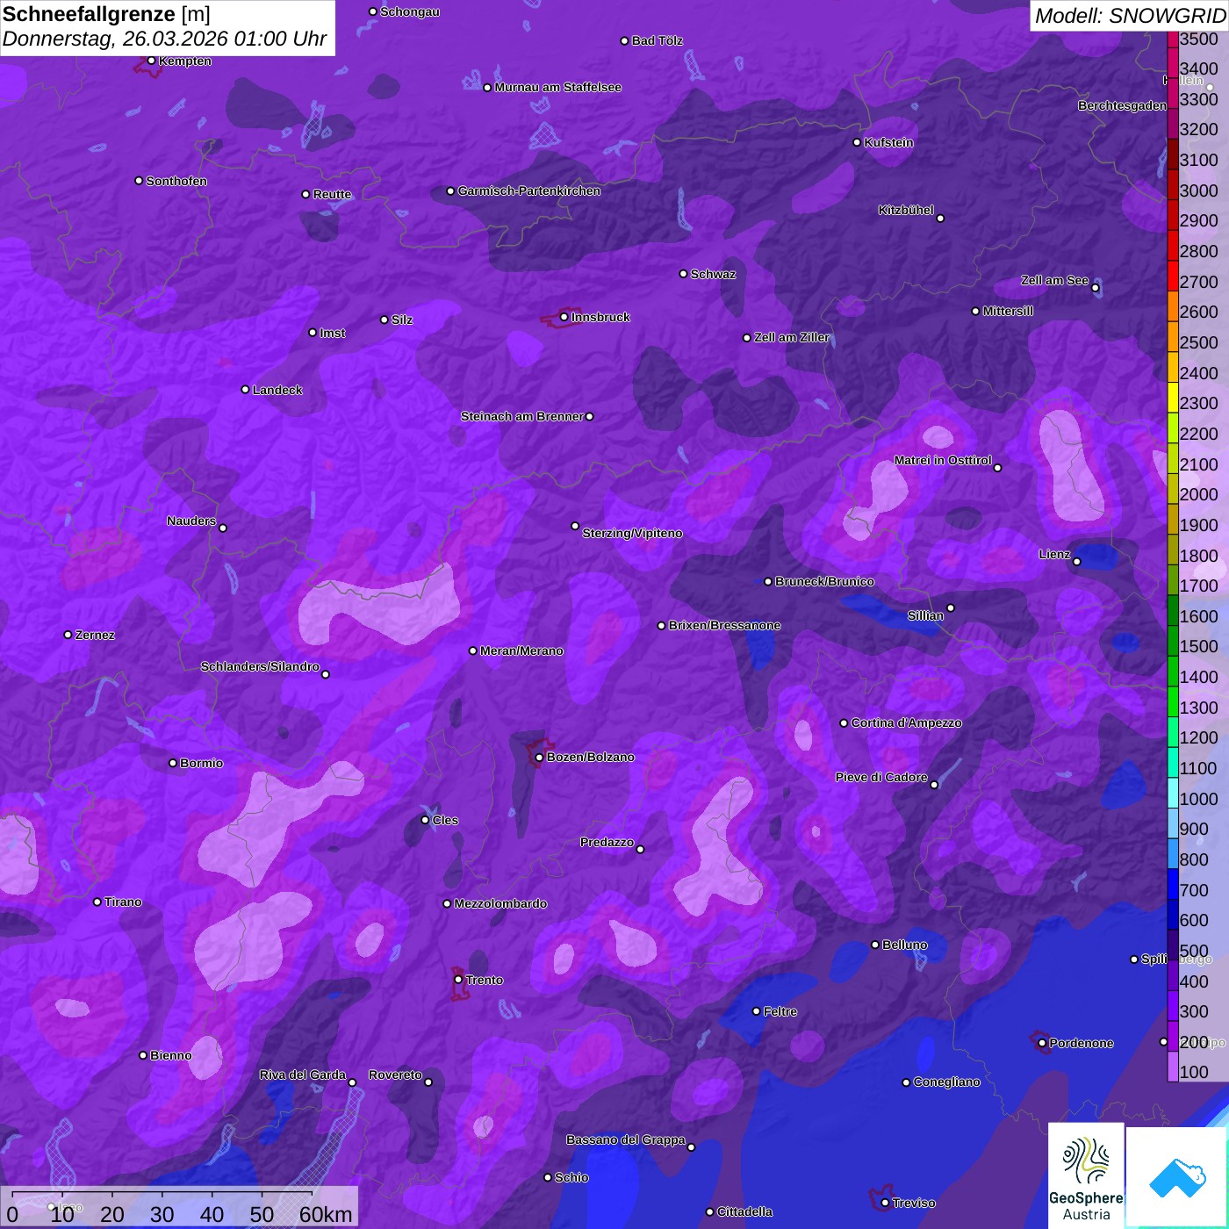Click the Bassano del Grappa label
This screenshot has height=1229, width=1229.
pyautogui.click(x=625, y=1139)
